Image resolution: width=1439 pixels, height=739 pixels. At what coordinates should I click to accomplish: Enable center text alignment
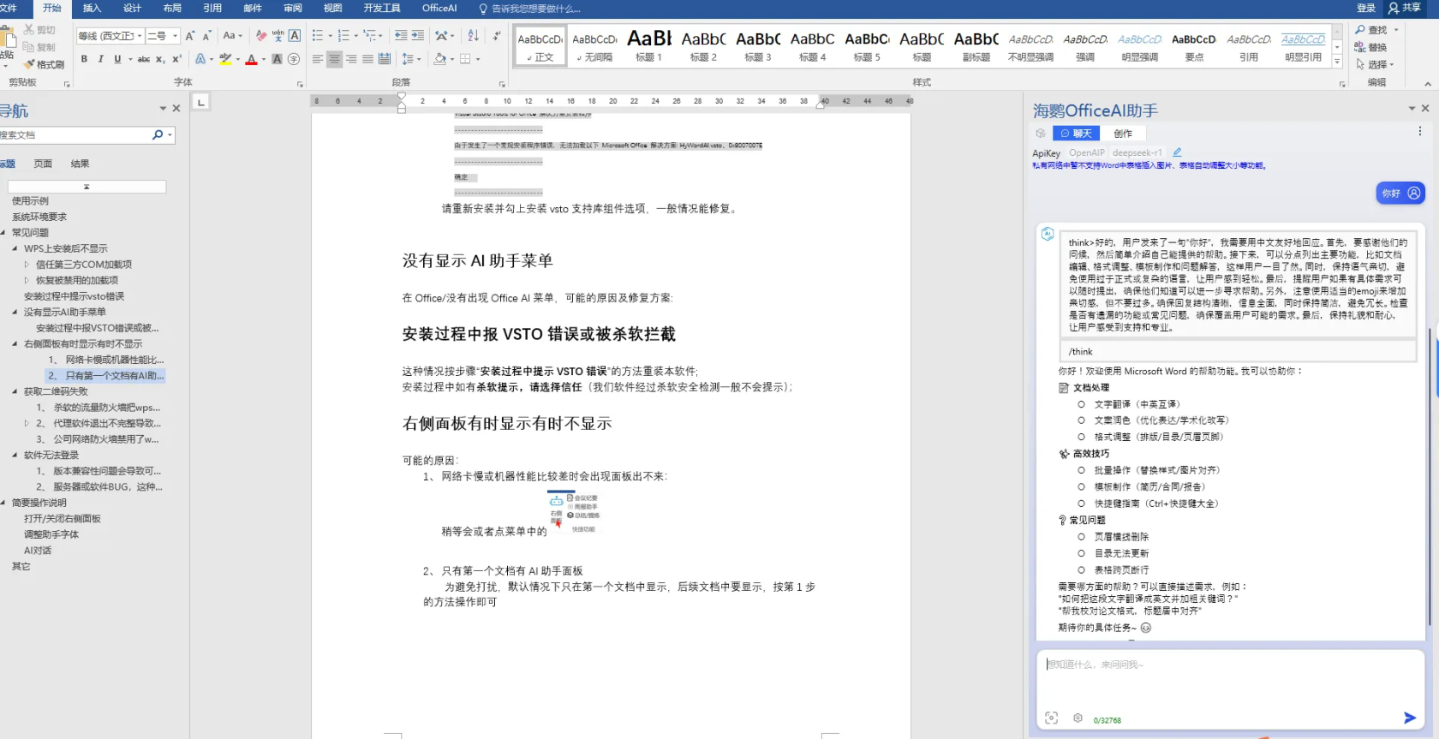pyautogui.click(x=334, y=59)
